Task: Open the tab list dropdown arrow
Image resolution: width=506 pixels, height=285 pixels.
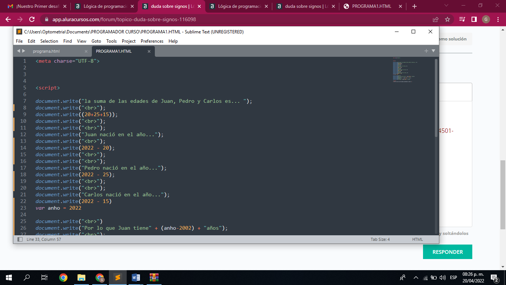Action: [433, 51]
